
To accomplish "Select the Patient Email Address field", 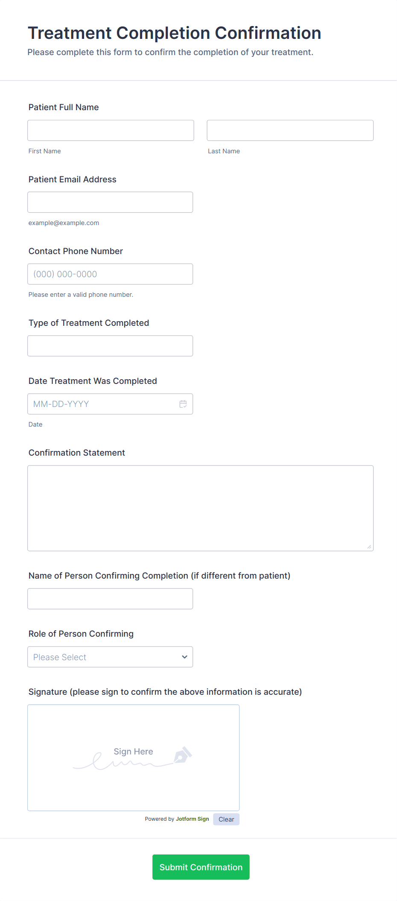I will click(110, 202).
